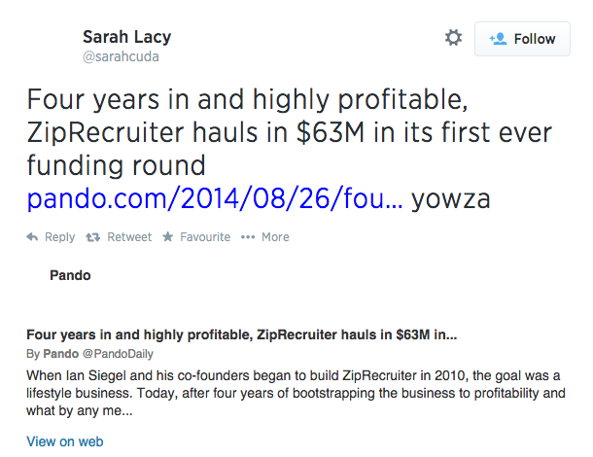The image size is (593, 457).
Task: Click the reply arrow icon
Action: (32, 237)
